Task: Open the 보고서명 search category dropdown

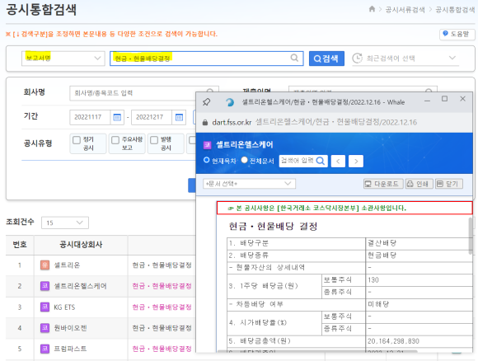Action: point(63,59)
